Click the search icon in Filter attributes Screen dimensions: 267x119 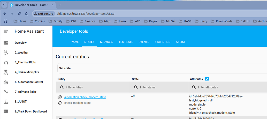pos(194,87)
